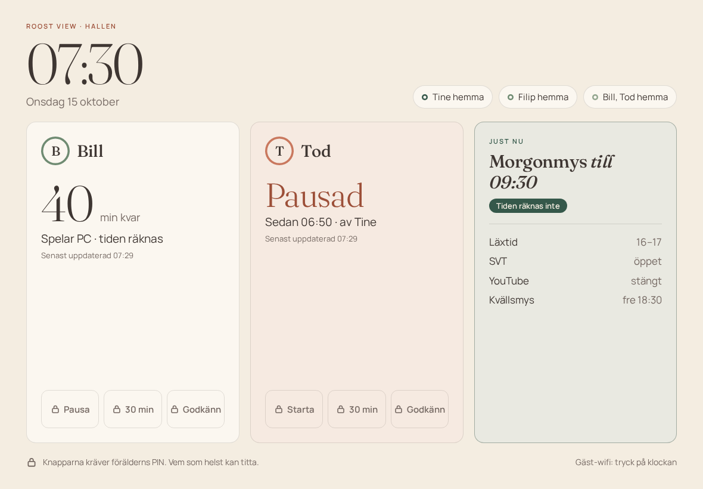Click the 'fre 18:30' value
This screenshot has width=703, height=489.
[642, 300]
